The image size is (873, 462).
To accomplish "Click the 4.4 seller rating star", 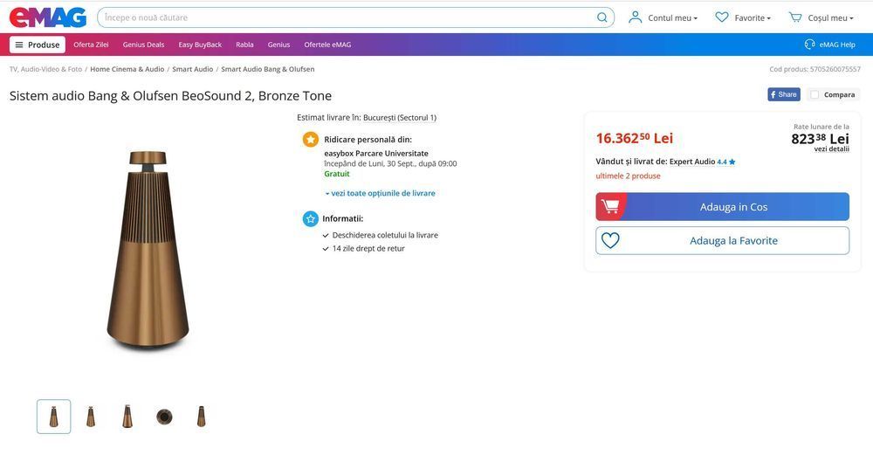I will coord(732,162).
